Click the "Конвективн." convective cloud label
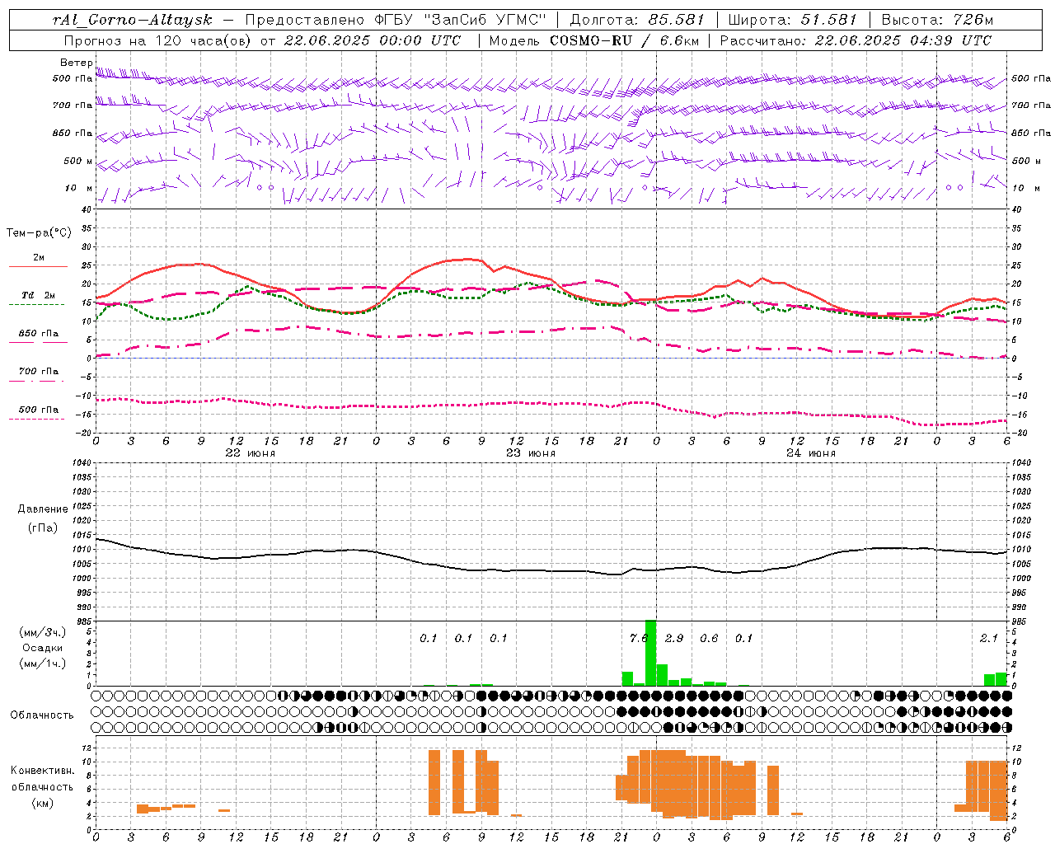The width and height of the screenshot is (1055, 844). [x=42, y=771]
